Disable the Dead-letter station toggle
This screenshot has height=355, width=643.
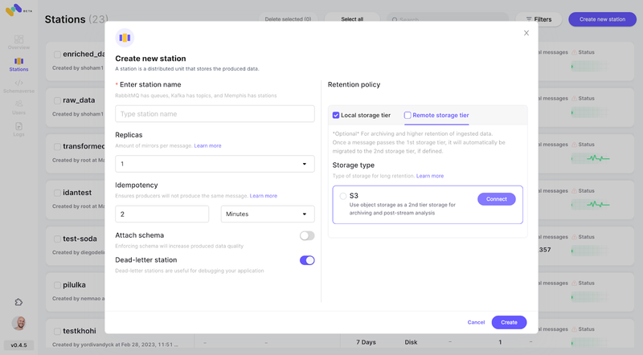click(306, 260)
